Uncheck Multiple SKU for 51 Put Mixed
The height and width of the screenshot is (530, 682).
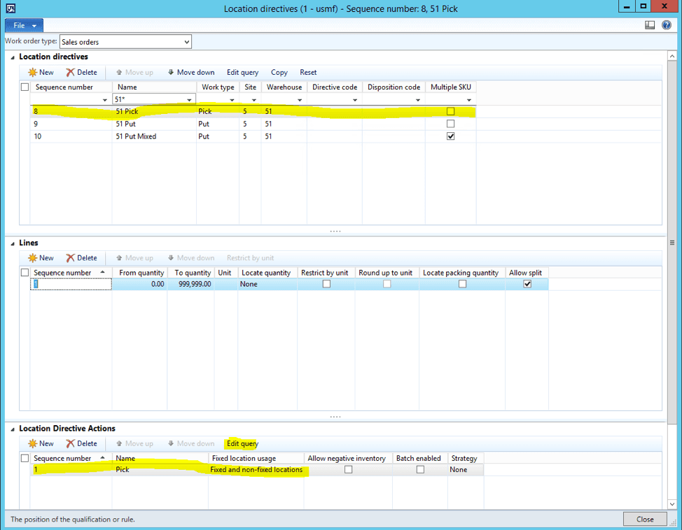(x=451, y=136)
